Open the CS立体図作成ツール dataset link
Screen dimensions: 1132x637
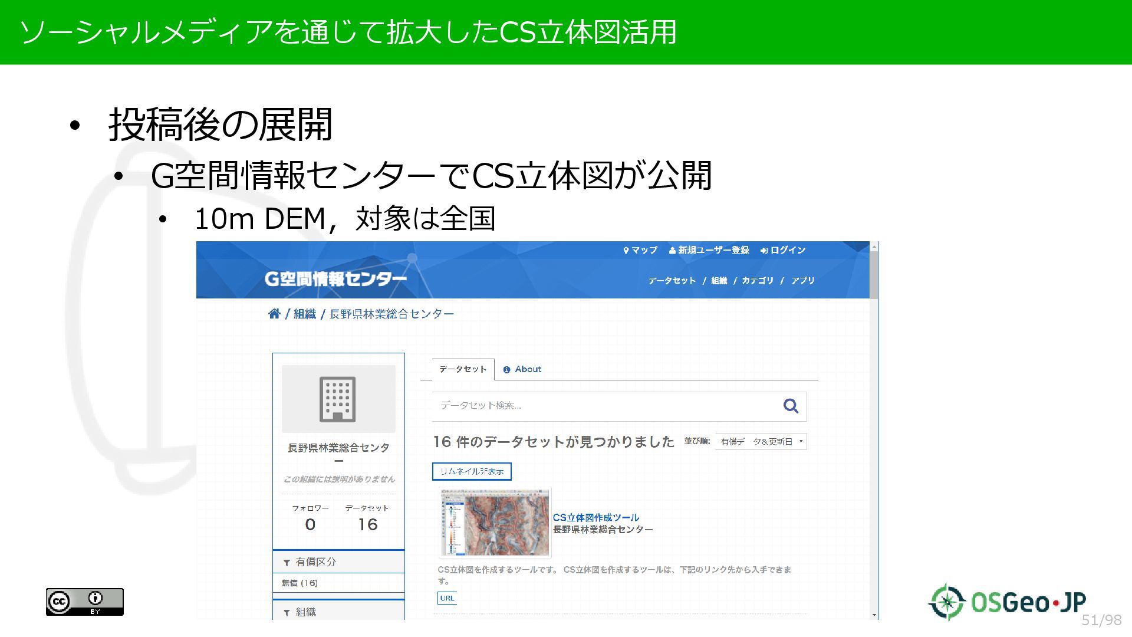tap(595, 517)
